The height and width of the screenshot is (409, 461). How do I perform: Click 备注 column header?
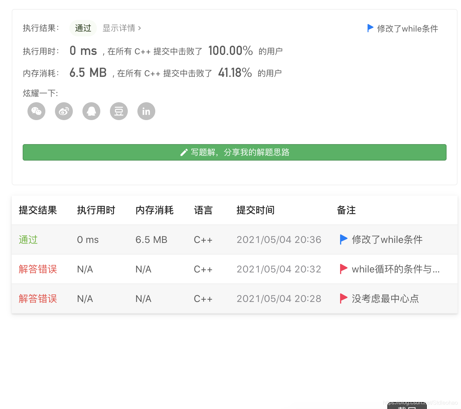[346, 210]
